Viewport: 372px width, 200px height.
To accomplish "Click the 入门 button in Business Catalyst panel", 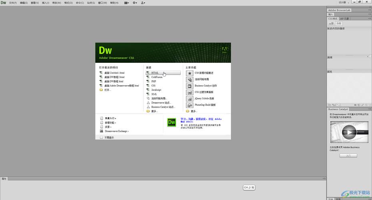I will [x=348, y=155].
